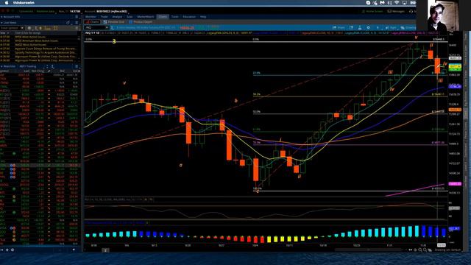The height and width of the screenshot is (265, 471).
Task: Click the time axis expand button
Action: click(x=105, y=250)
